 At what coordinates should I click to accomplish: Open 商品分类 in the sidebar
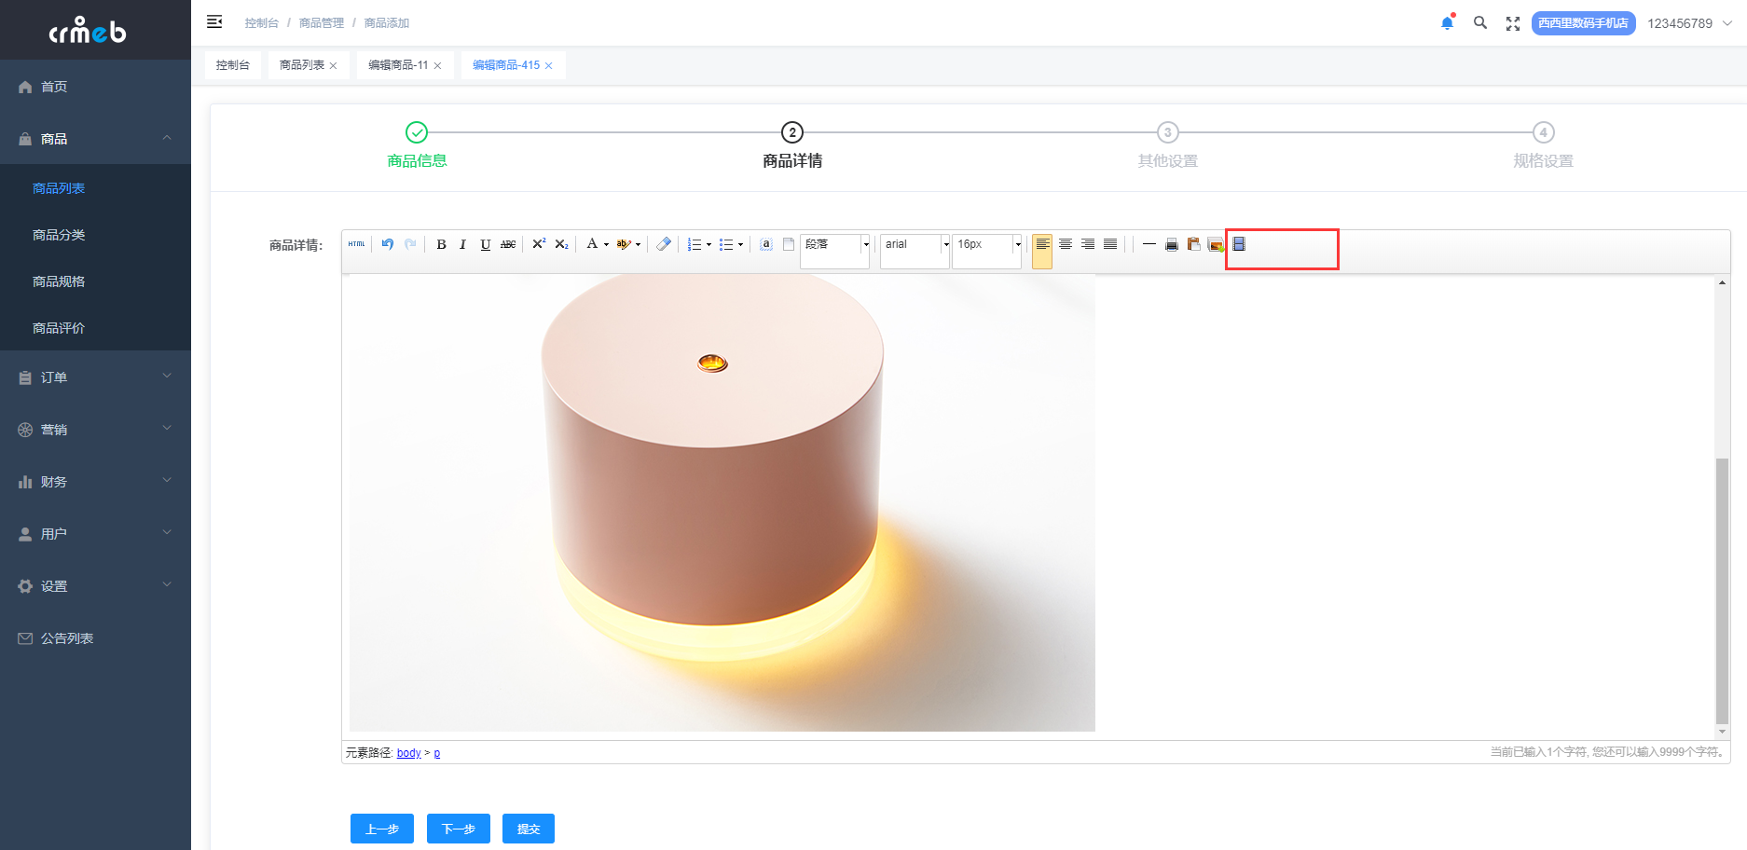coord(59,235)
